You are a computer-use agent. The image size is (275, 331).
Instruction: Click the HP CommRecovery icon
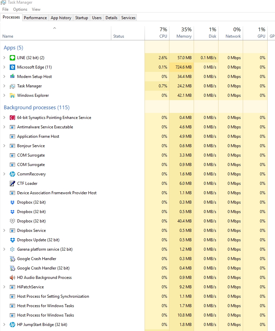[x=12, y=174]
